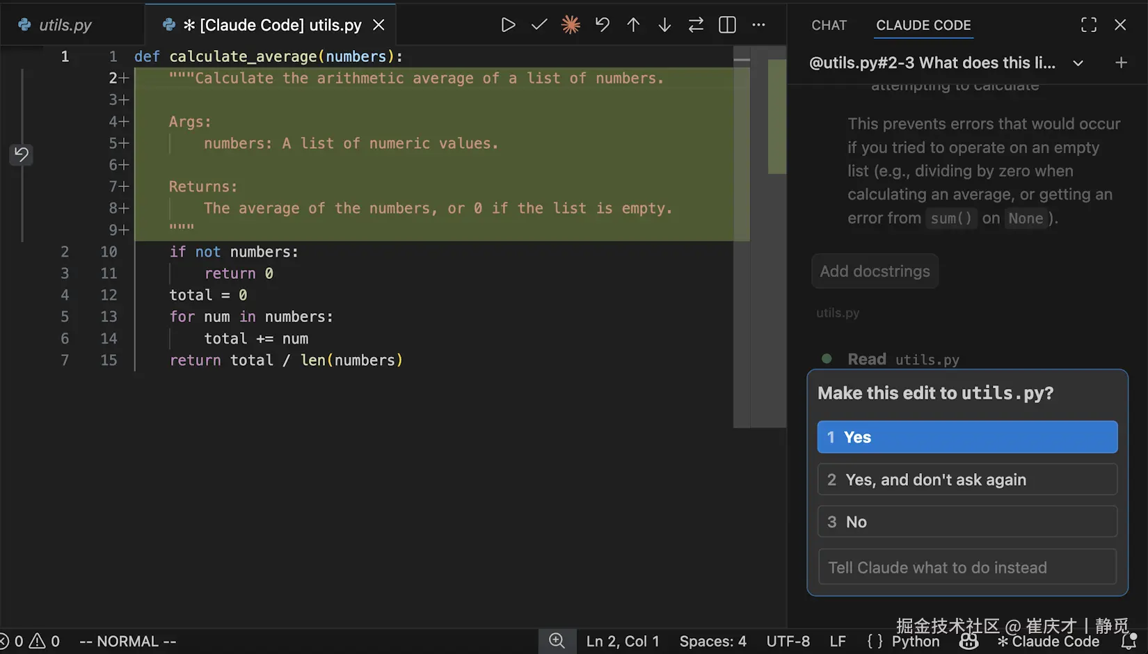
Task: Switch to the utils.py tab
Action: [x=66, y=24]
